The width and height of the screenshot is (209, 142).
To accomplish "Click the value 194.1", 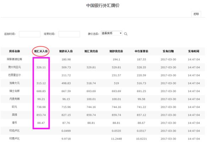I will 116,60.
